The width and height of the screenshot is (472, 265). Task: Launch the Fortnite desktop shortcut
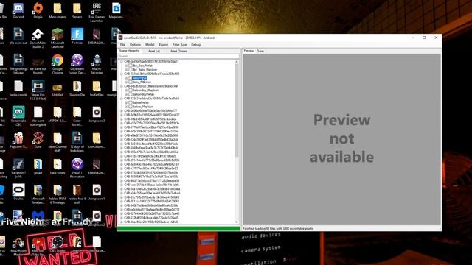point(77,37)
